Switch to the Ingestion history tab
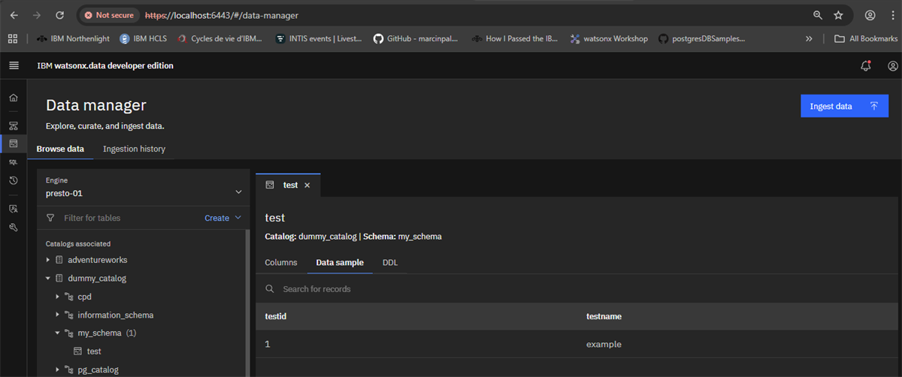The width and height of the screenshot is (902, 377). pos(134,149)
